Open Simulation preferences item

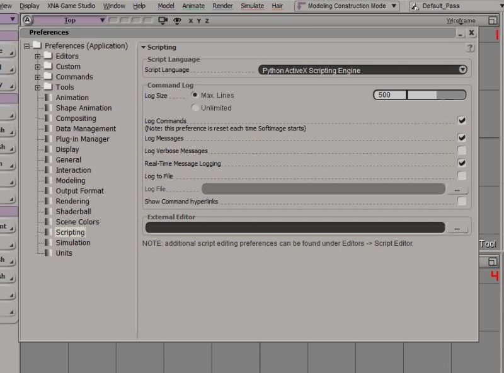[73, 243]
